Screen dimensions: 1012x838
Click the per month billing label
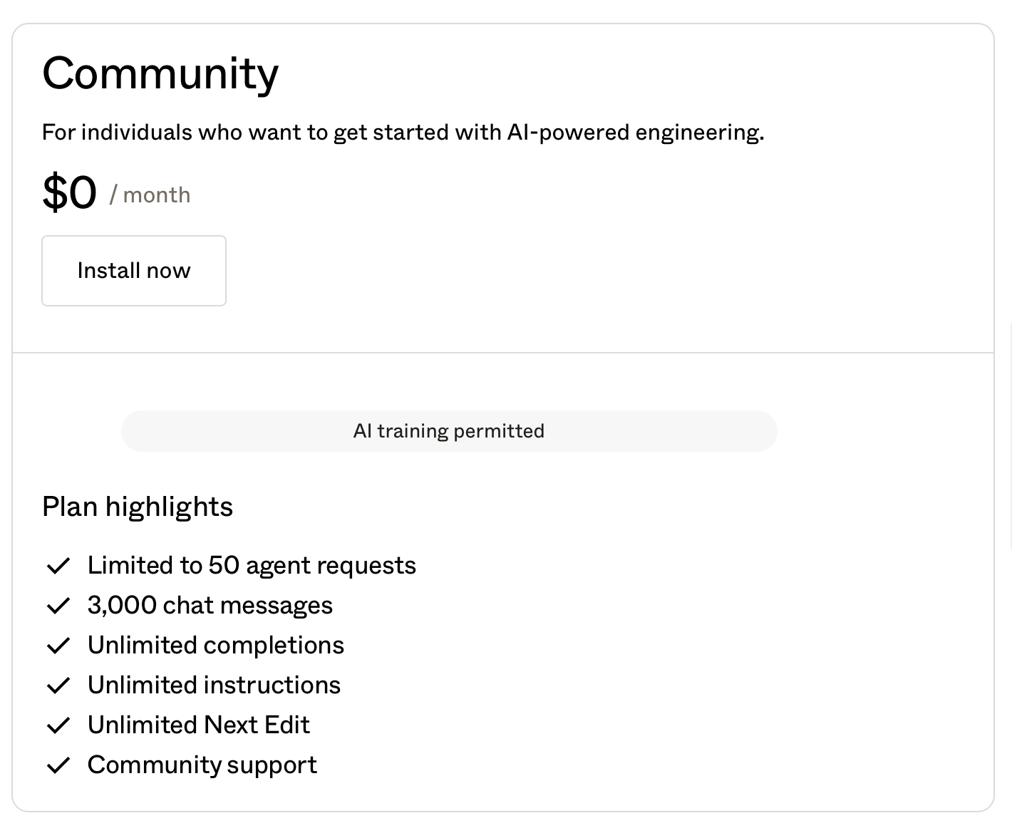[x=150, y=195]
